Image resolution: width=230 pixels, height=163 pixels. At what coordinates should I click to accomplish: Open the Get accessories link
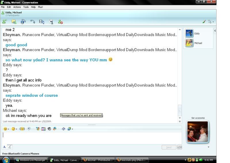tap(198, 118)
